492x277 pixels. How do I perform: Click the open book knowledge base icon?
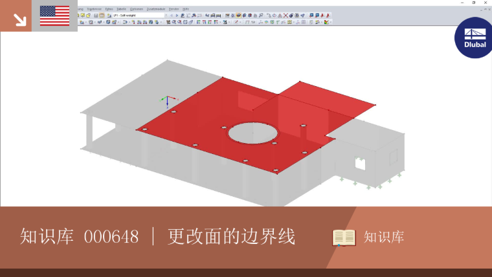coord(344,238)
